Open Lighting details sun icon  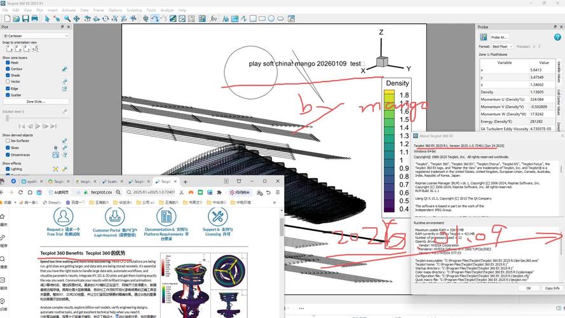(x=55, y=169)
